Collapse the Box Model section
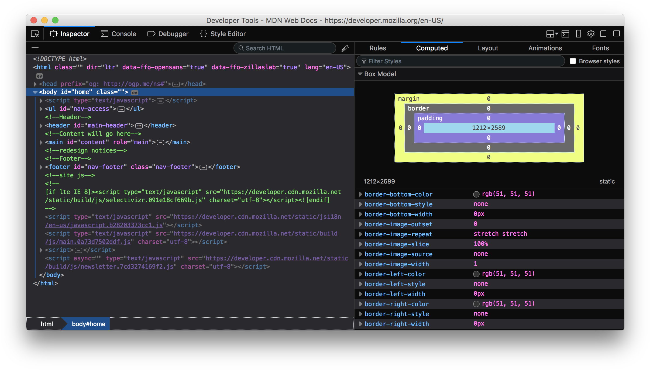 pos(360,74)
